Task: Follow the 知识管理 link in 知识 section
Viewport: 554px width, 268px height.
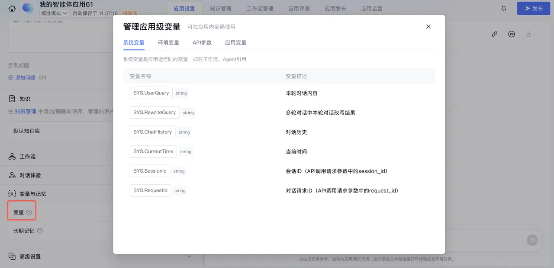Action: click(x=26, y=111)
